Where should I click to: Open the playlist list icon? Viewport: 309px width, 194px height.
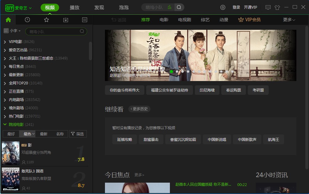click(85, 20)
